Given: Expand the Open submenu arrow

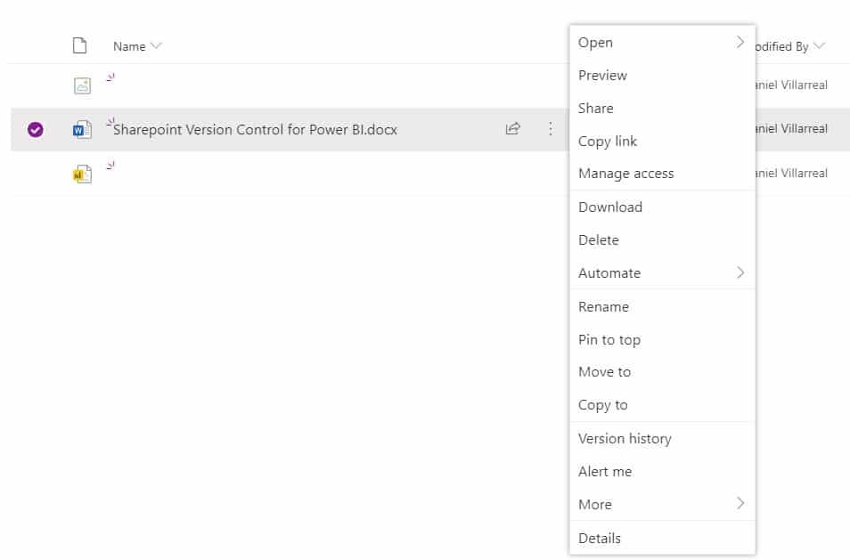Looking at the screenshot, I should (x=740, y=42).
